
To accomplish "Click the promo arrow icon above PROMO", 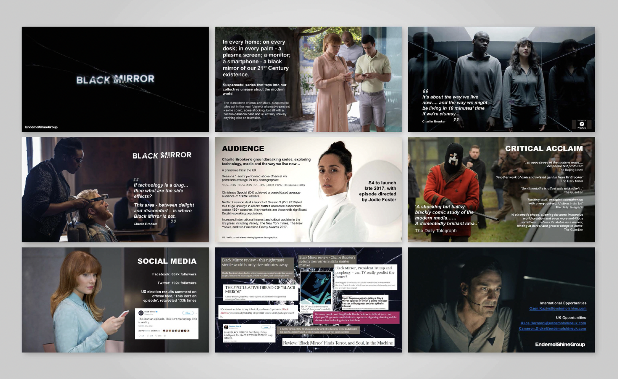I will (582, 124).
